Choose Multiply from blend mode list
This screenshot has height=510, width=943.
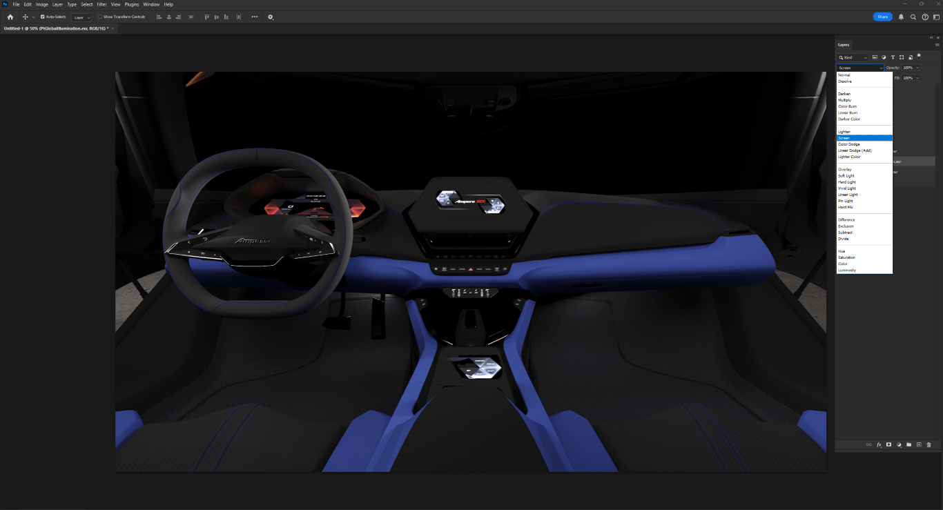[x=845, y=100]
